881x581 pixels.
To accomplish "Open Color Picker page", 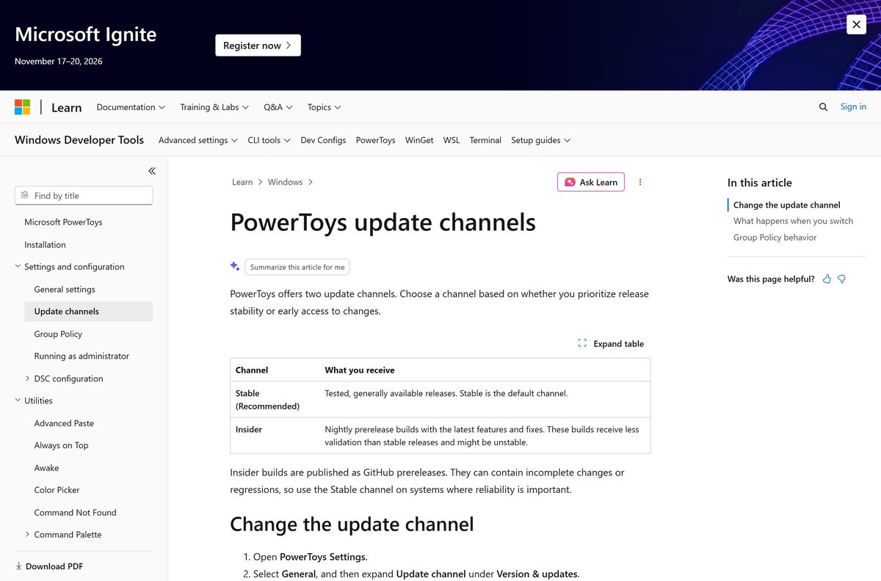I will [x=57, y=490].
